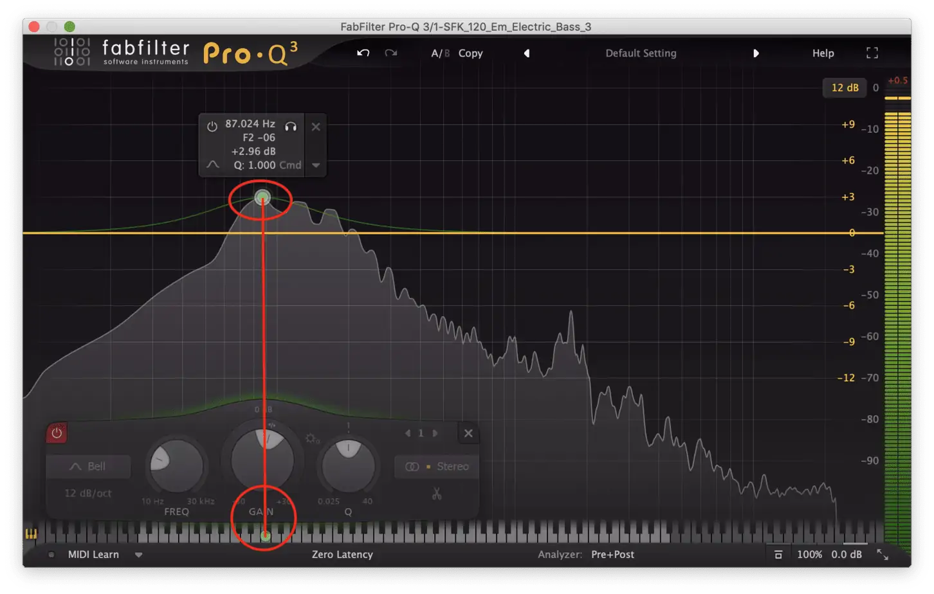934x594 pixels.
Task: Invert gain with the +/- icon above GAIN knob
Action: pos(271,425)
